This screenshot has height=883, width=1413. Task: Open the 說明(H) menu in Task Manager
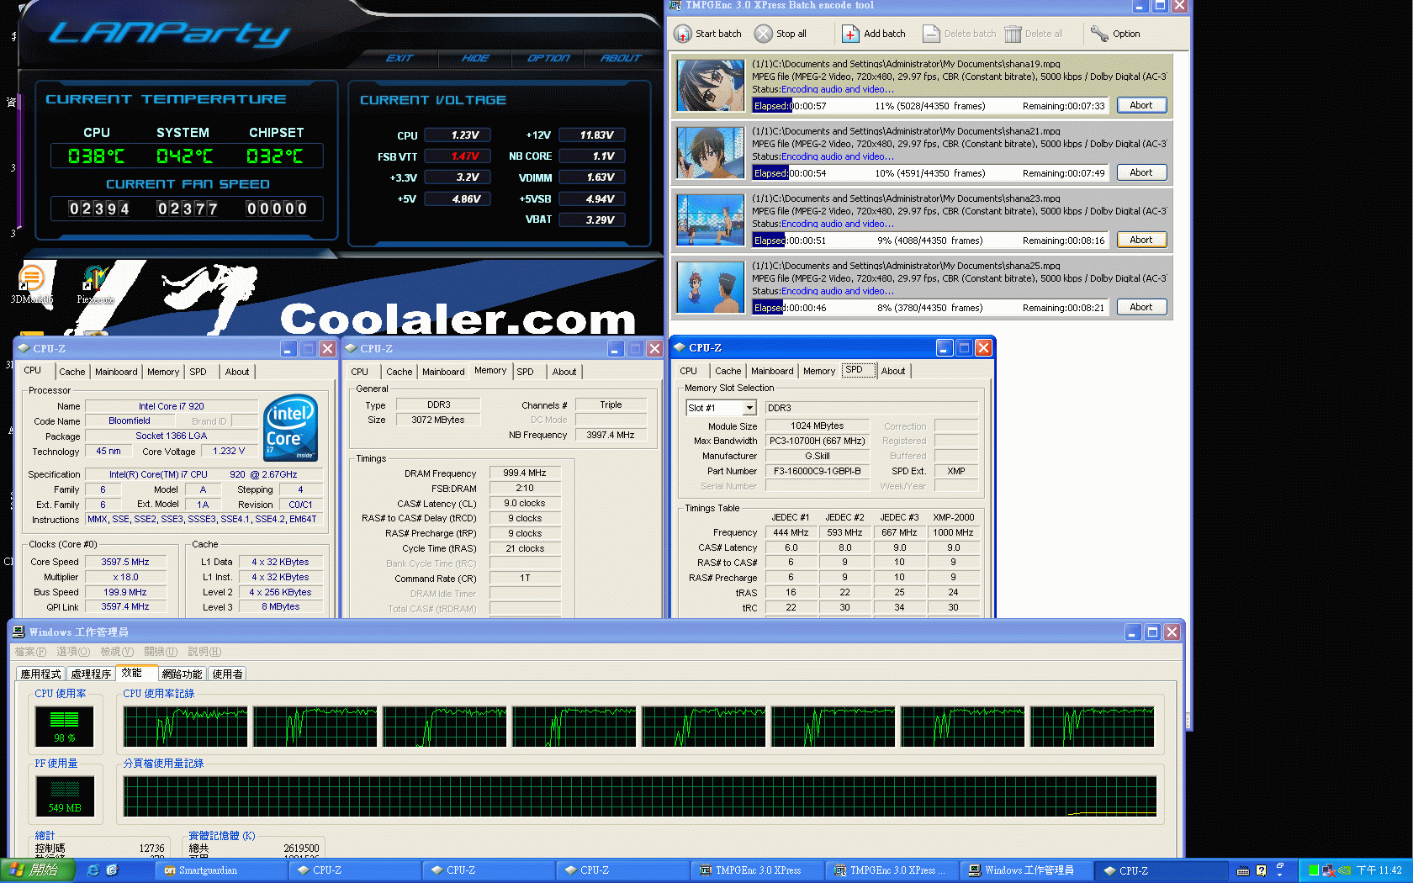tap(204, 652)
